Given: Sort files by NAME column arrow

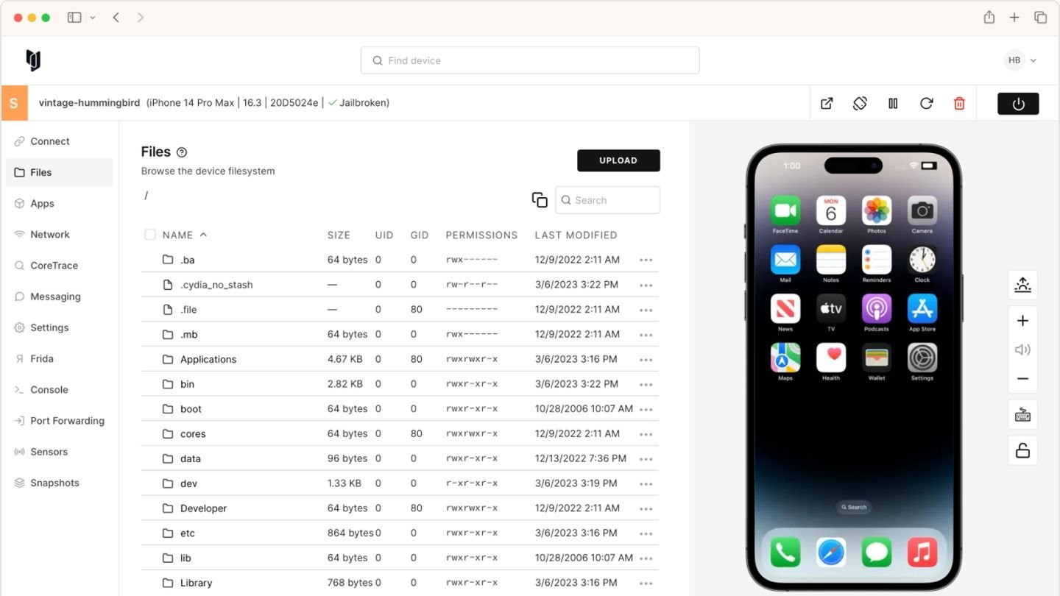Looking at the screenshot, I should coord(204,235).
